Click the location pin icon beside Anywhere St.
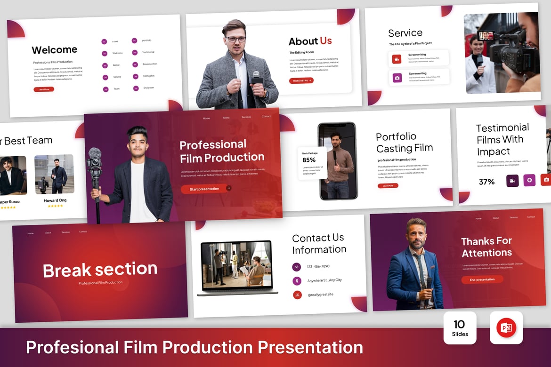The height and width of the screenshot is (367, 551). 297,281
